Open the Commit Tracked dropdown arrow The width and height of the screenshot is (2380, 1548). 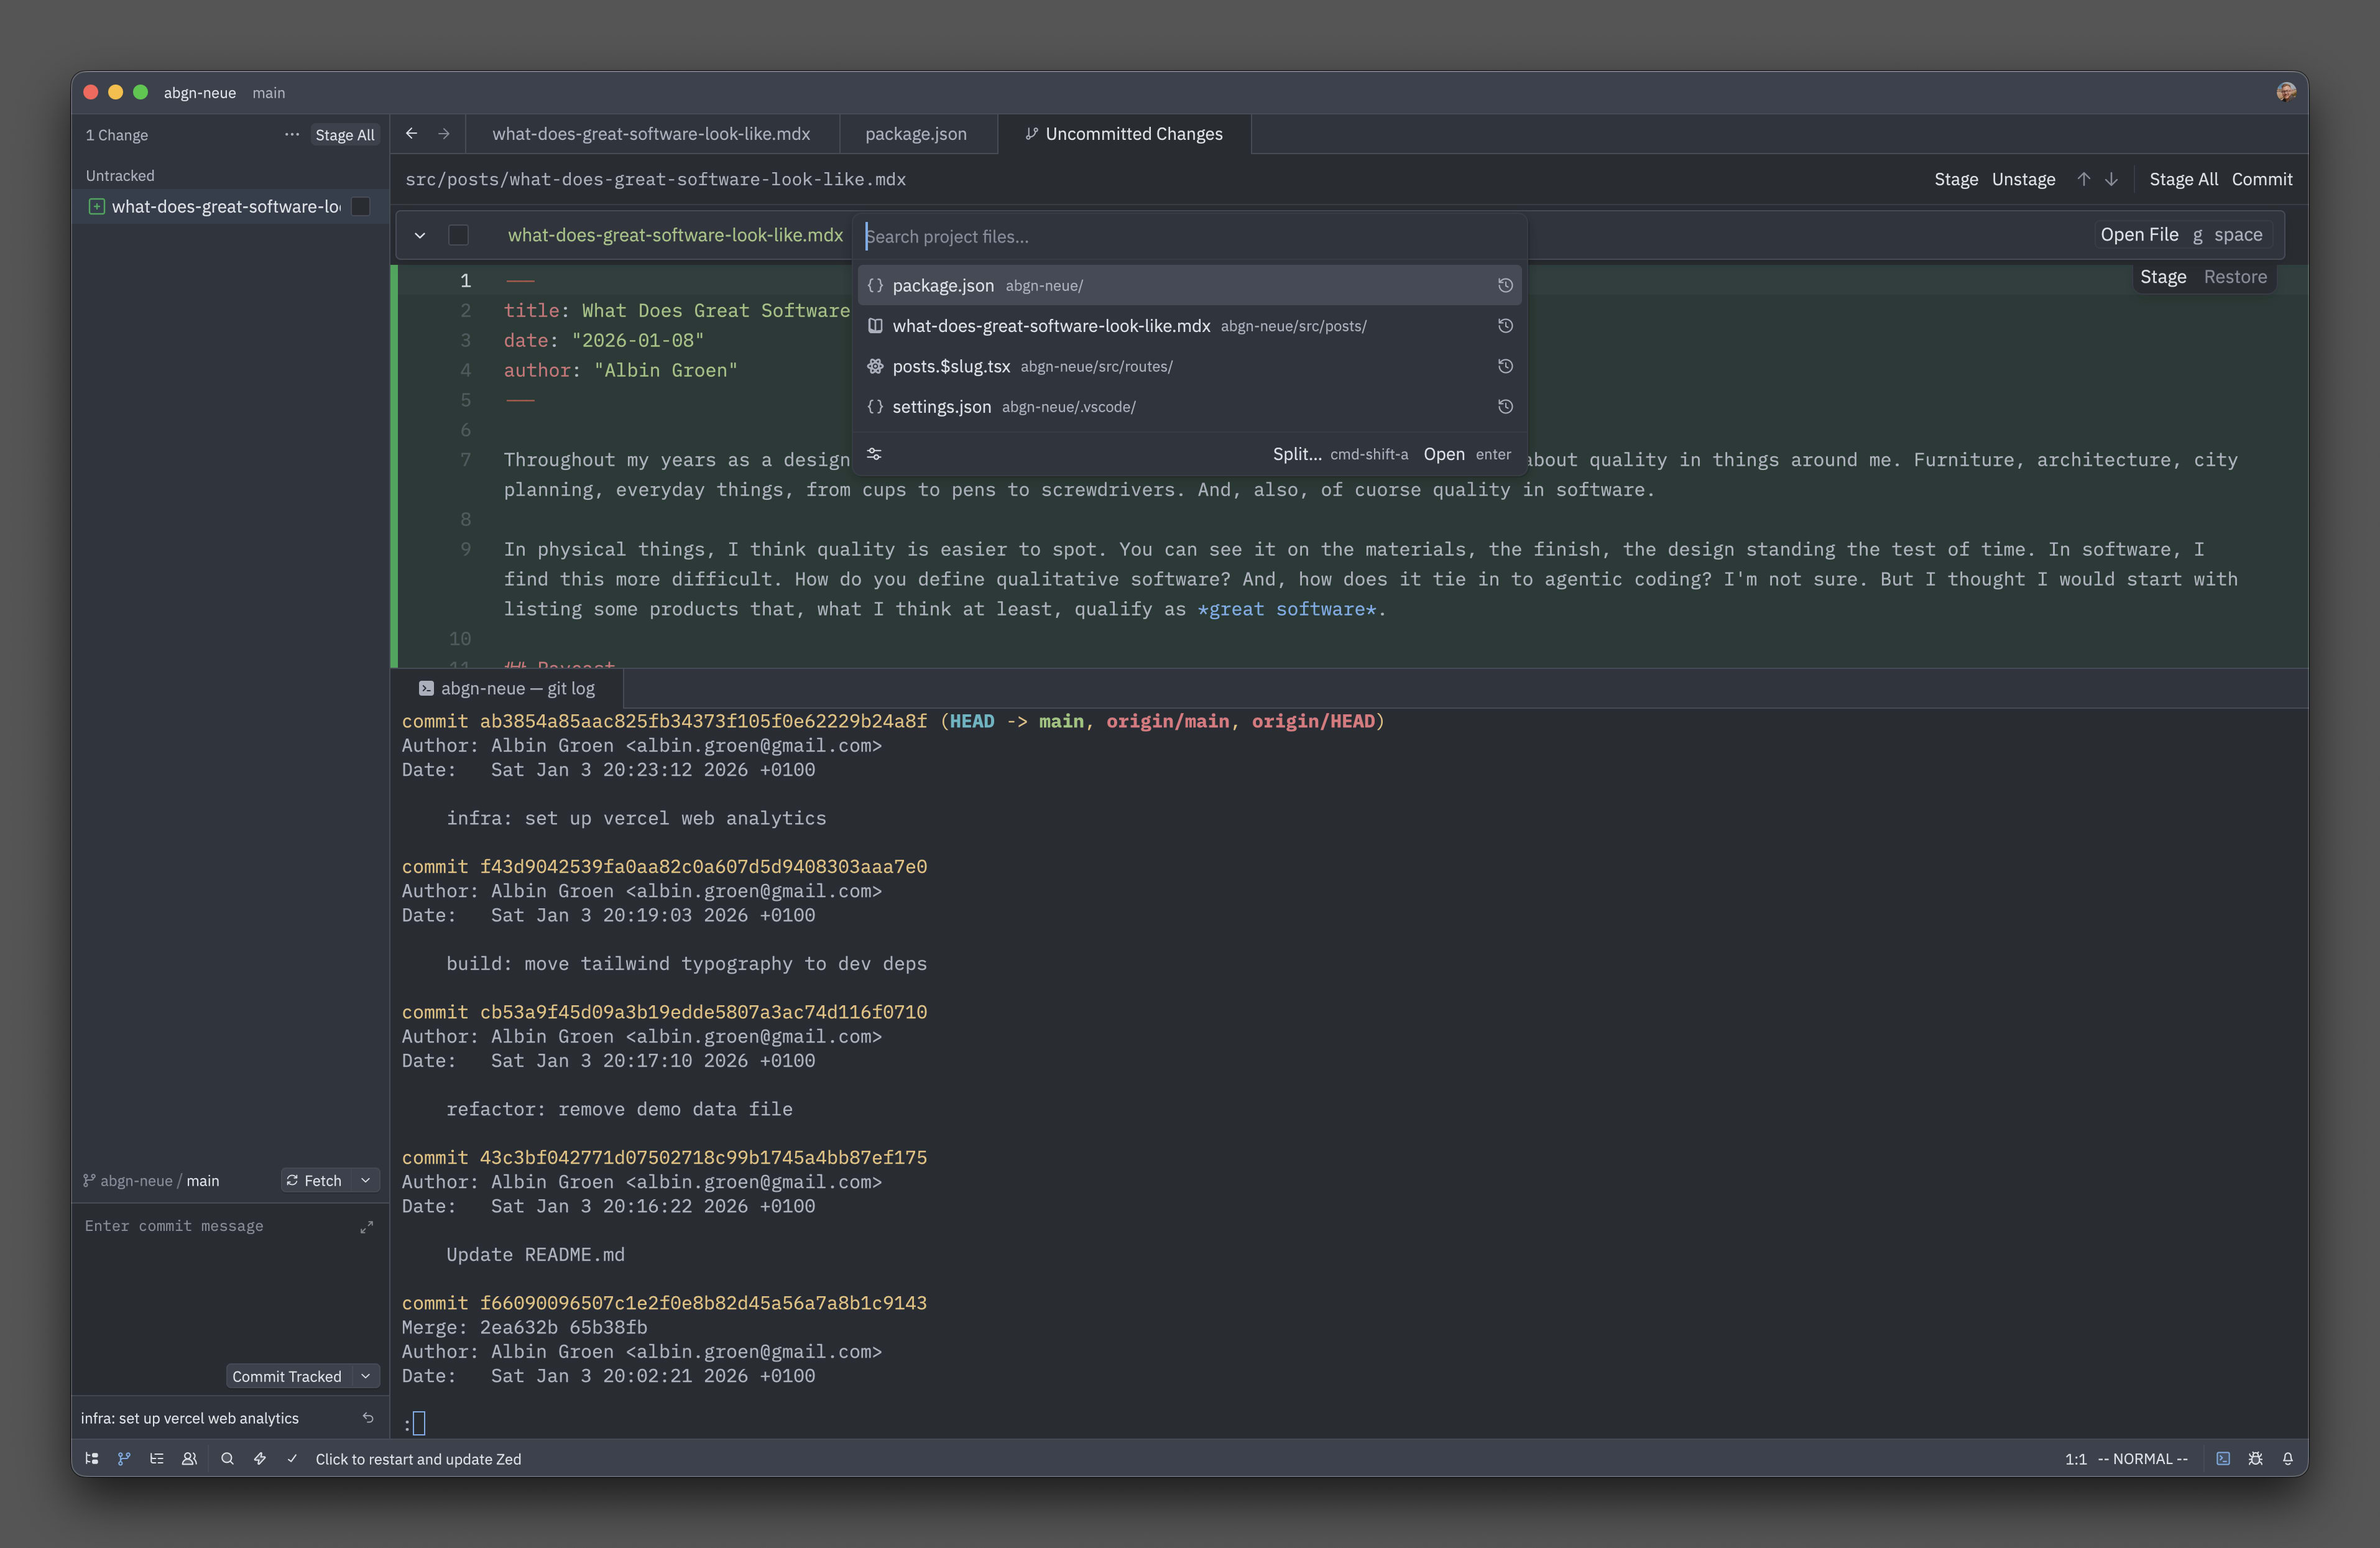[x=366, y=1377]
